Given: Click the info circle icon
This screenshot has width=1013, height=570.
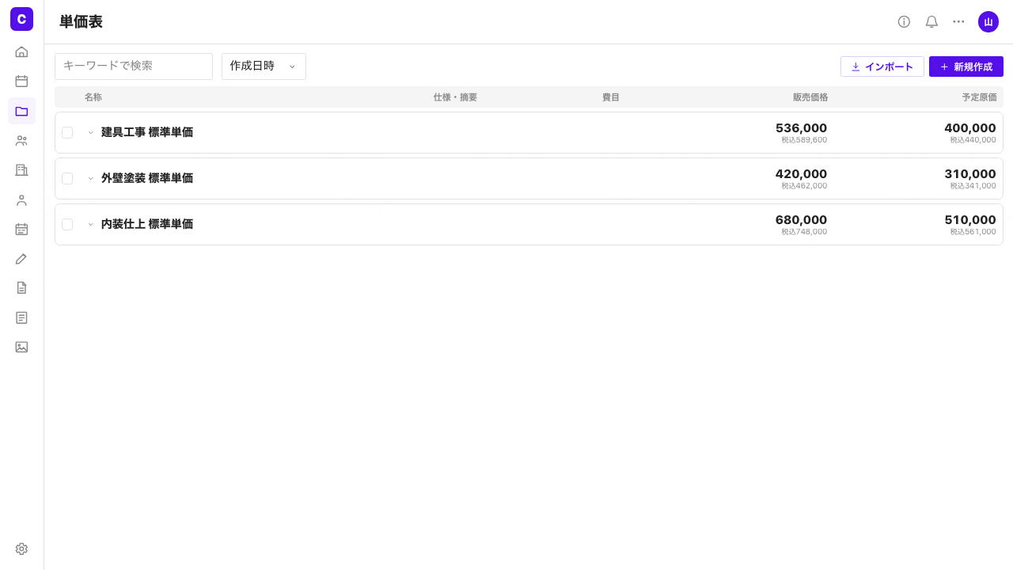Looking at the screenshot, I should click(x=904, y=21).
